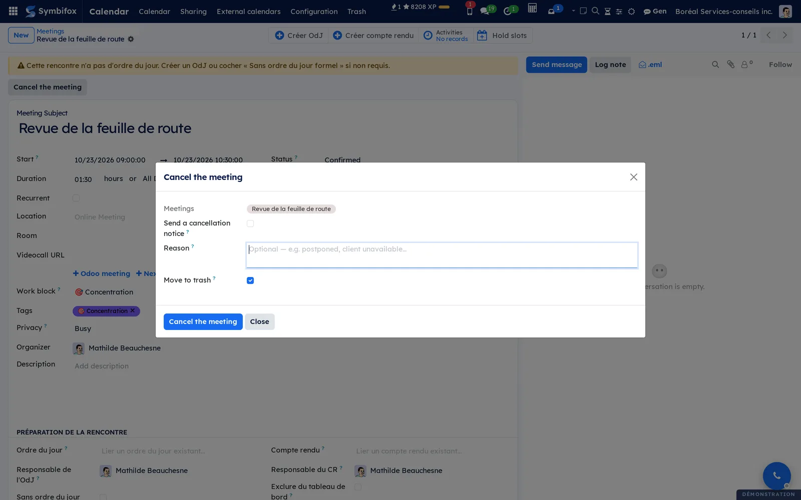Close the Cancel the meeting dialog with X
The height and width of the screenshot is (500, 801).
(633, 177)
